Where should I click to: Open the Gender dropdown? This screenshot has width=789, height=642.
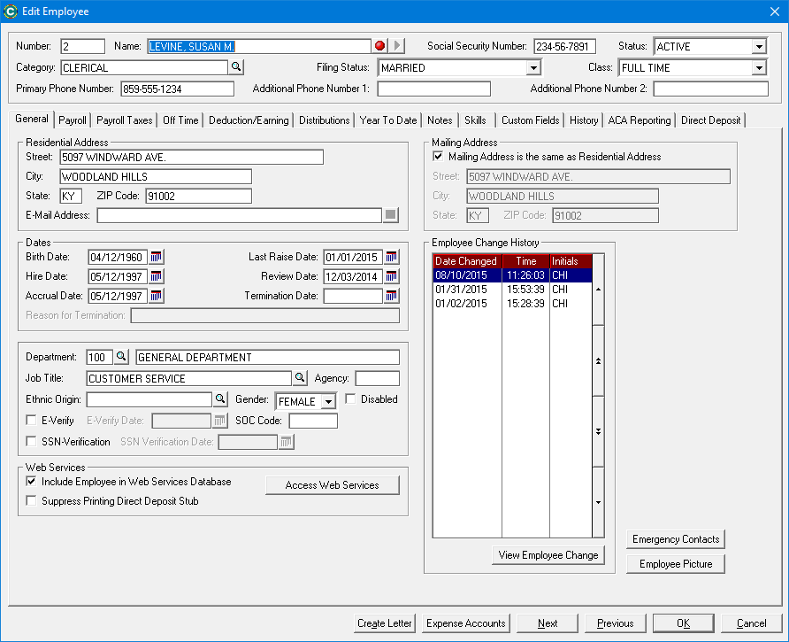[328, 402]
